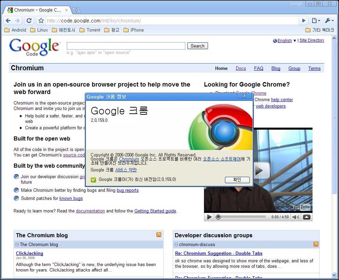Open the wrench settings menu
The width and height of the screenshot is (339, 280).
coord(329,21)
